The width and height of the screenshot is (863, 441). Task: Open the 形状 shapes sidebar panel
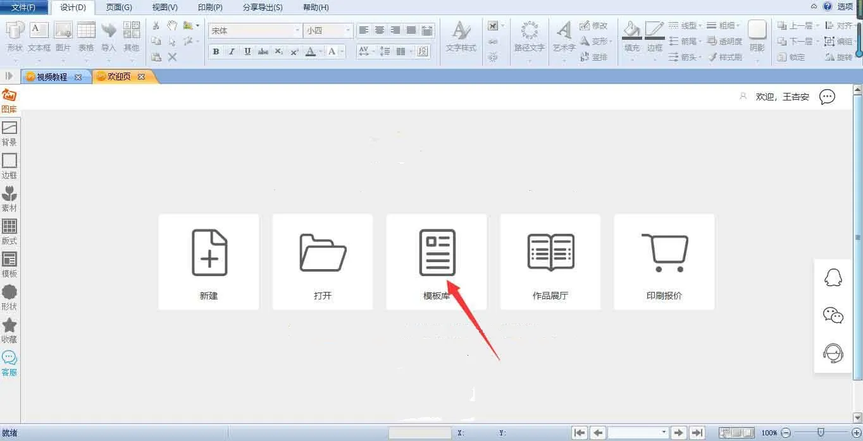tap(9, 298)
